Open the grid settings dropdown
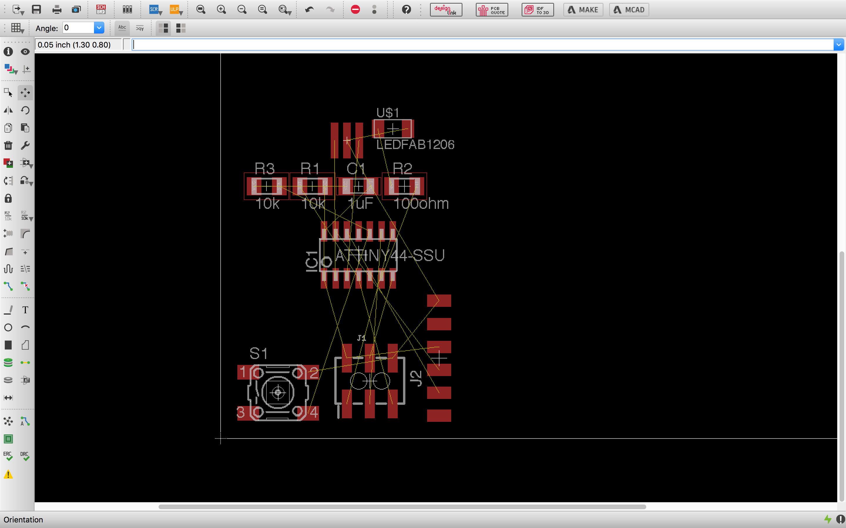 (17, 28)
